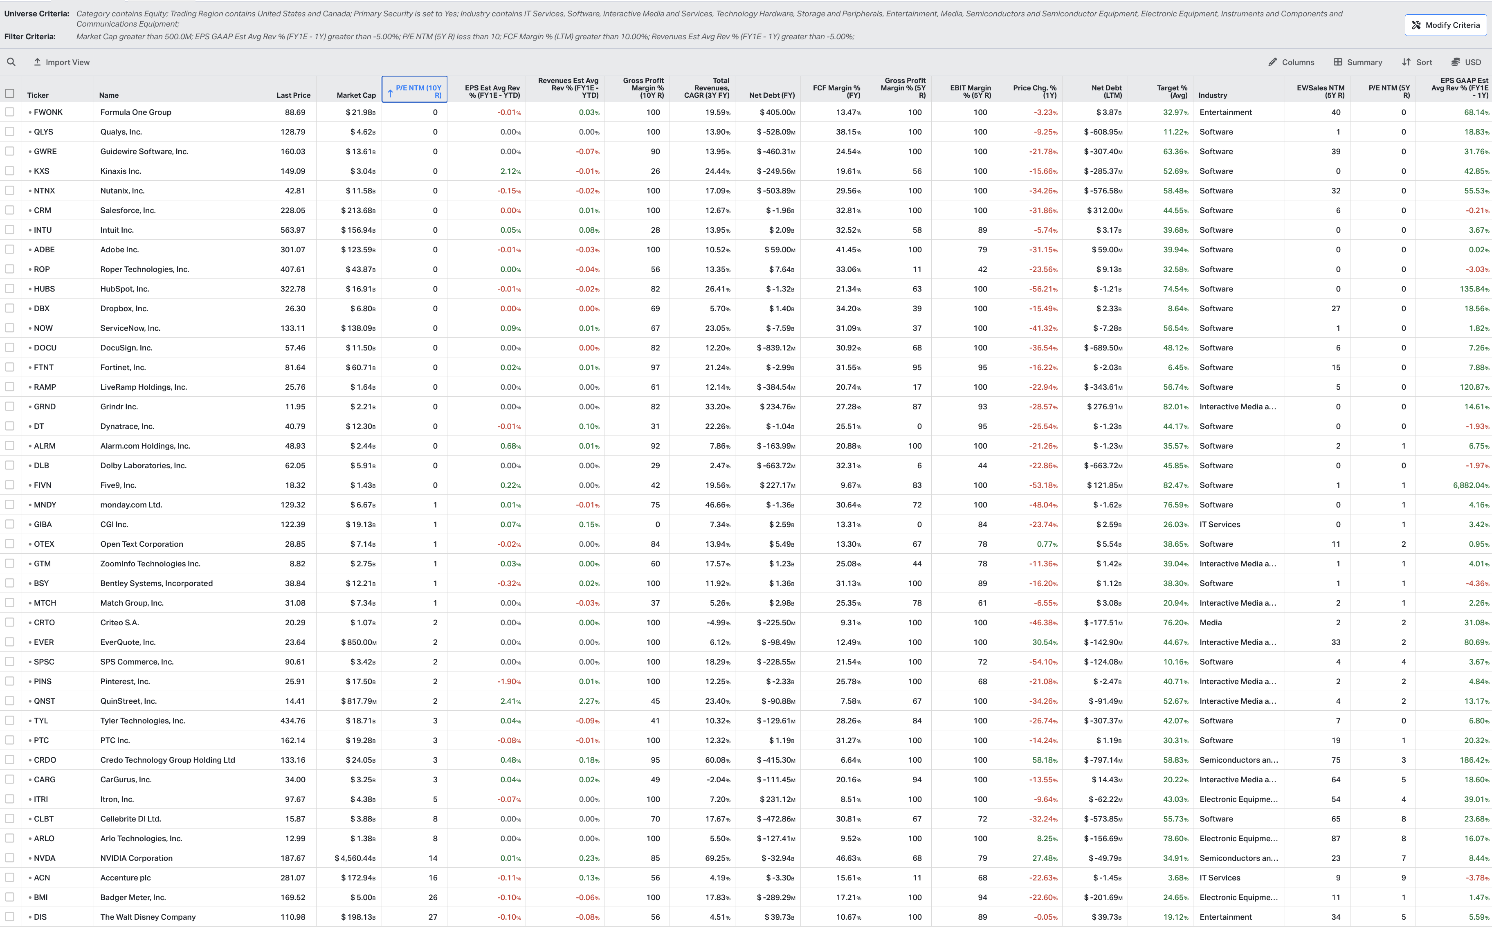Check the NVDA row checkbox
Image resolution: width=1492 pixels, height=934 pixels.
point(9,858)
